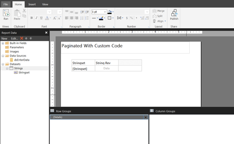Select the [Stringset] table cell

(x=83, y=69)
